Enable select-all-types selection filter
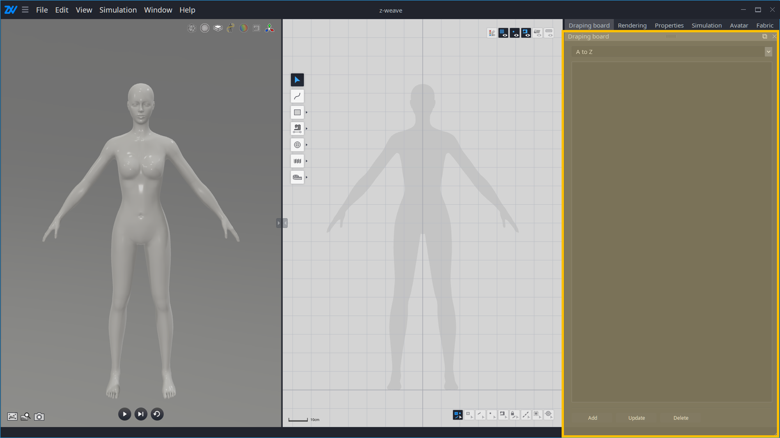 tap(458, 415)
